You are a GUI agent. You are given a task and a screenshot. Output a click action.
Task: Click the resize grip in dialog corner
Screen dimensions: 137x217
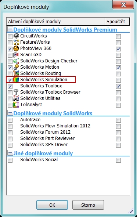(131, 211)
